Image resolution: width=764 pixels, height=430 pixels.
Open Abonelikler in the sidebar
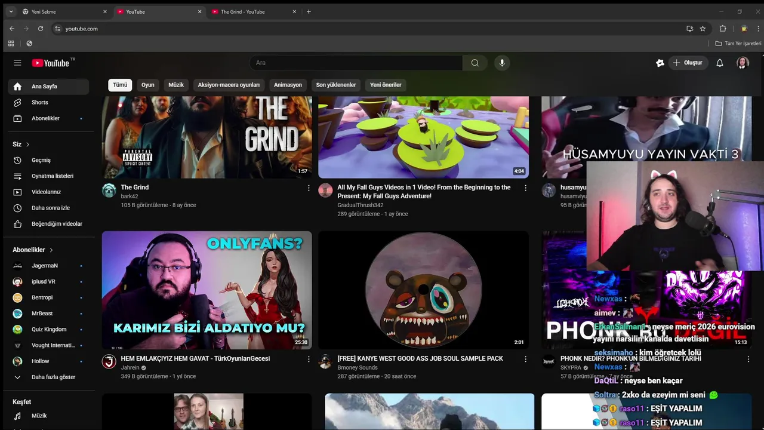pyautogui.click(x=48, y=118)
